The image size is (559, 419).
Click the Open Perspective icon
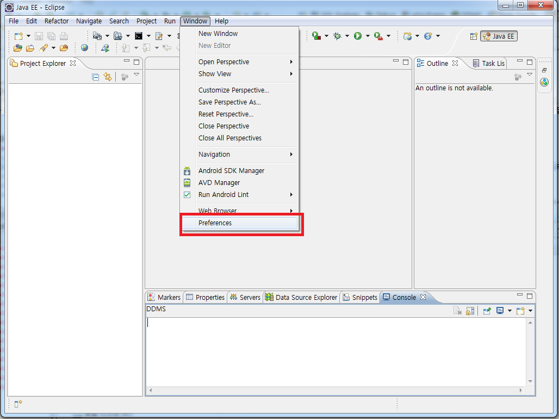coord(473,36)
